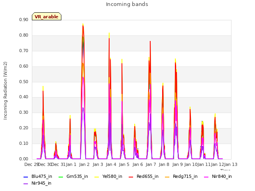Click the Grn535_in green legend swatch
Viewport: 255px width, 191px height.
[61, 177]
